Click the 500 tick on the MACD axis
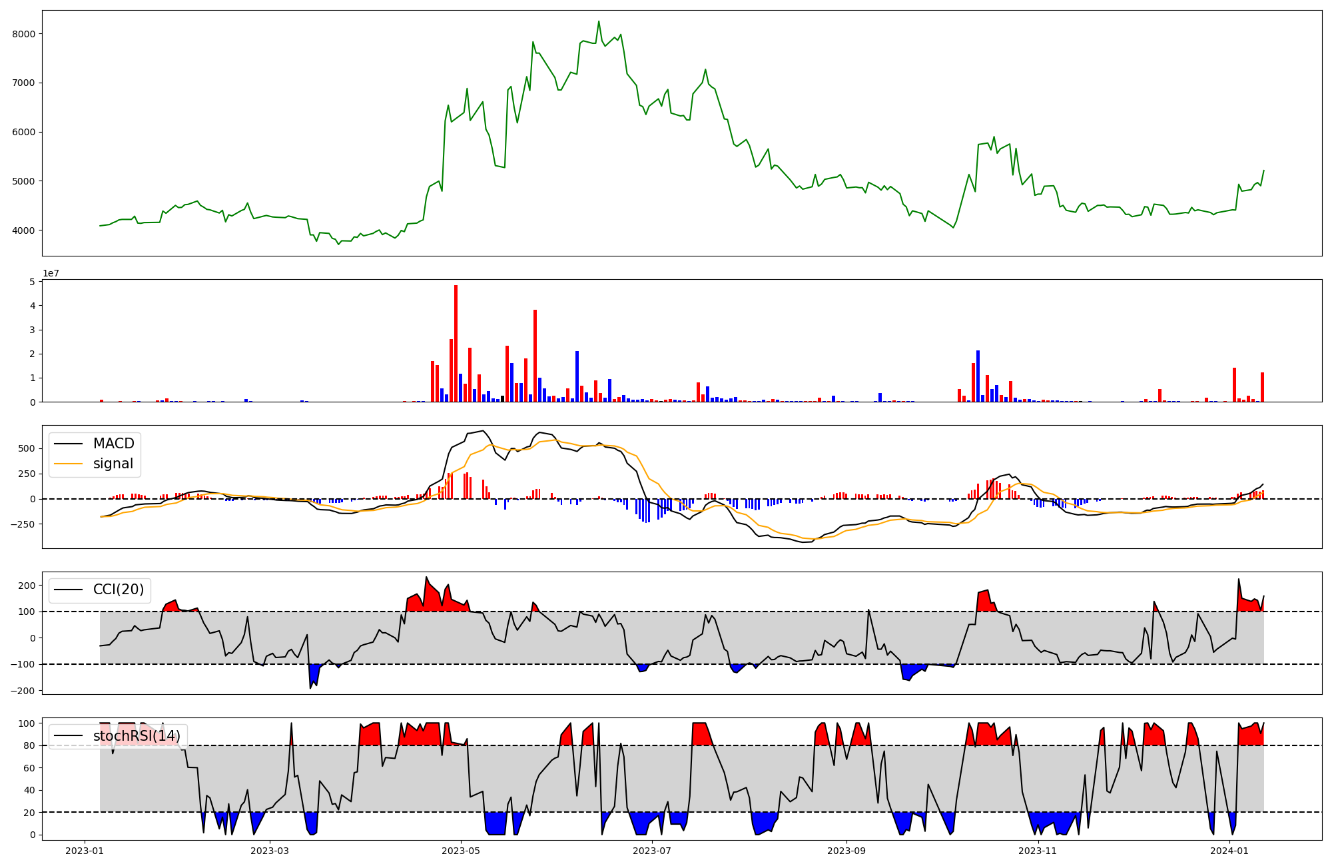This screenshot has width=1332, height=866. [x=27, y=448]
